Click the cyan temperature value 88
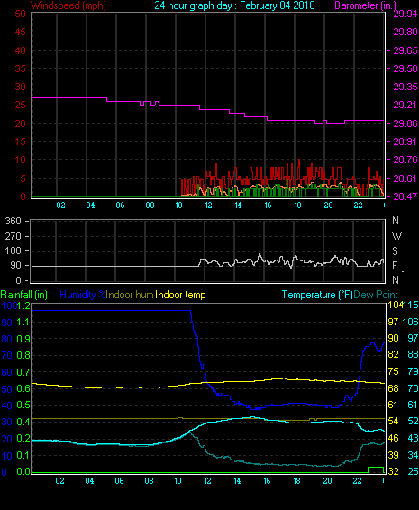The image size is (419, 510). tap(414, 354)
